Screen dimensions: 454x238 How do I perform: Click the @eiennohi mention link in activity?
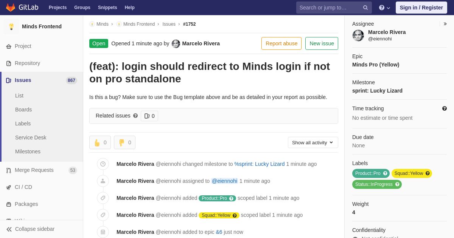point(224,181)
